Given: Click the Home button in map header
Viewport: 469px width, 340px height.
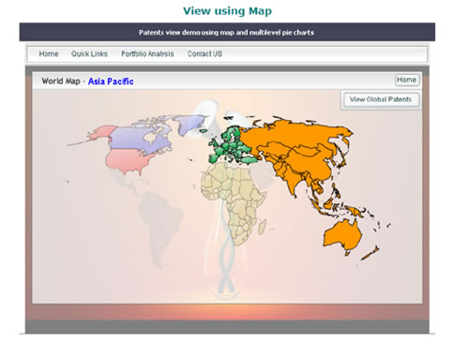Looking at the screenshot, I should (x=406, y=80).
